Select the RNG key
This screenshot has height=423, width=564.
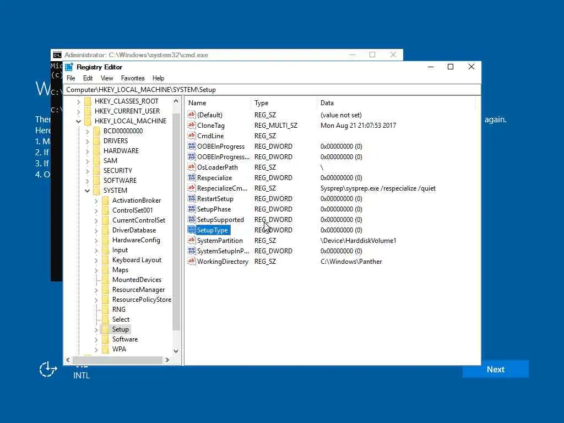(x=119, y=310)
